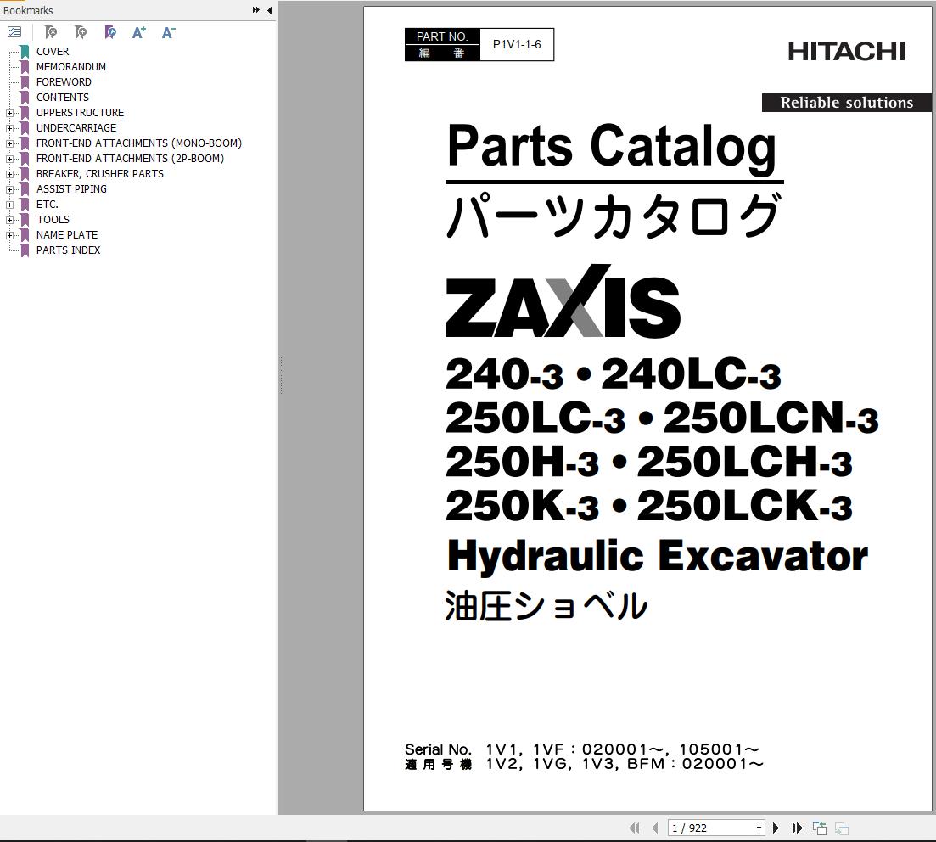
Task: Click the Hydraulic Excavator text
Action: tap(657, 557)
